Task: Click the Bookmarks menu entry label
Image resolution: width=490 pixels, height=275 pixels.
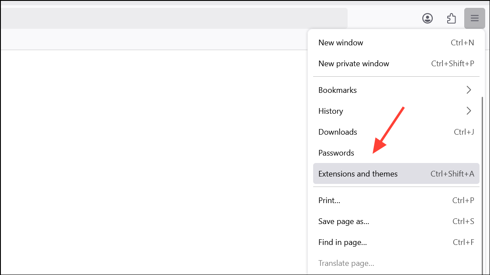Action: pos(337,90)
